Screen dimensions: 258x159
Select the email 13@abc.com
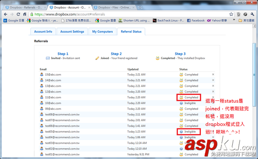tap(53, 86)
